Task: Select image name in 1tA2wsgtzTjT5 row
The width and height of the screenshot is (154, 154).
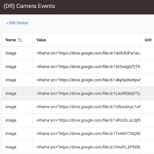Action: (11, 67)
